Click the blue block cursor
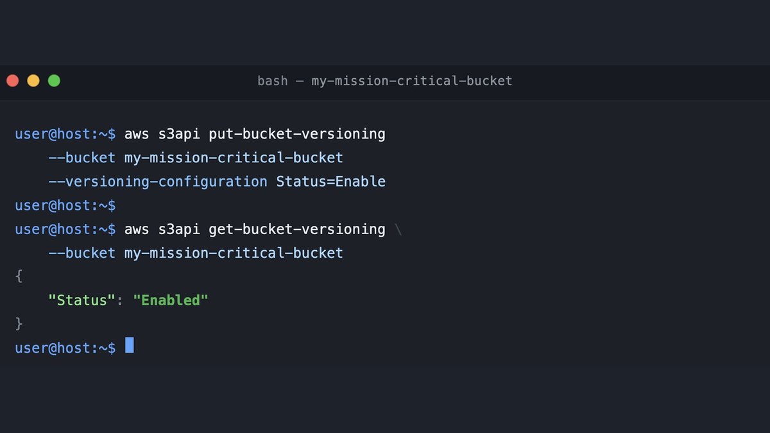This screenshot has width=770, height=433. click(130, 345)
